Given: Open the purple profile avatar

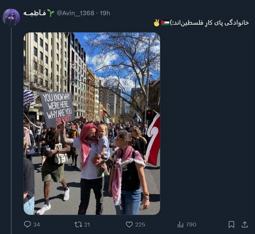Looking at the screenshot, I should (x=11, y=18).
